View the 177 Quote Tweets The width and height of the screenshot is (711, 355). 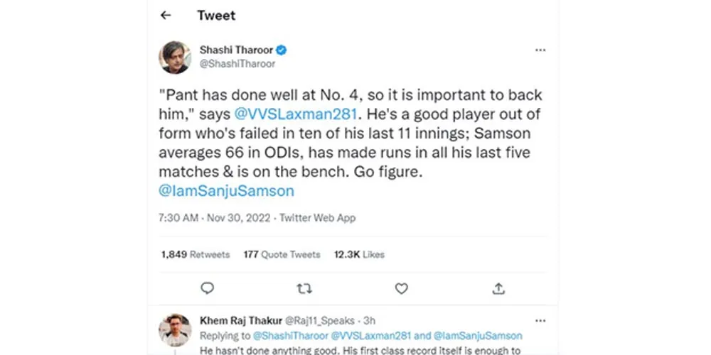click(x=282, y=254)
